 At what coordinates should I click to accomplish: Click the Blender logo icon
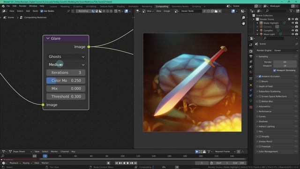point(3,6)
